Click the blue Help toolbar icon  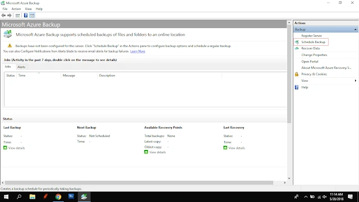tap(26, 15)
